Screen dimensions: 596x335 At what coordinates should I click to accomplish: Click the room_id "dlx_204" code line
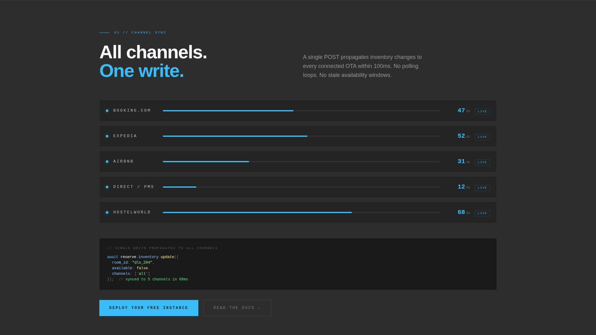tap(133, 263)
